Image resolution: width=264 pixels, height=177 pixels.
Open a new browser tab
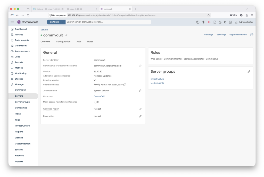coord(136,9)
